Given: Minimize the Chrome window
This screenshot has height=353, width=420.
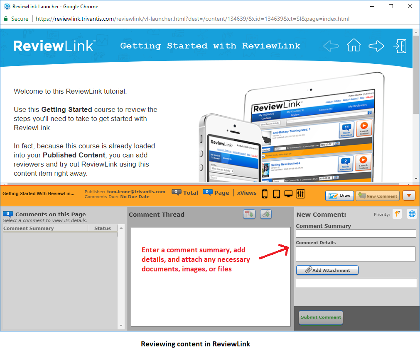Looking at the screenshot, I should click(372, 6).
